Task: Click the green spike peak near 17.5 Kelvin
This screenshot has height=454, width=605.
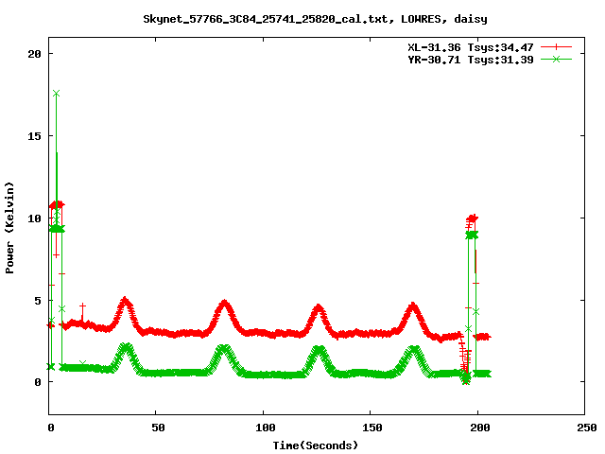Action: 57,94
